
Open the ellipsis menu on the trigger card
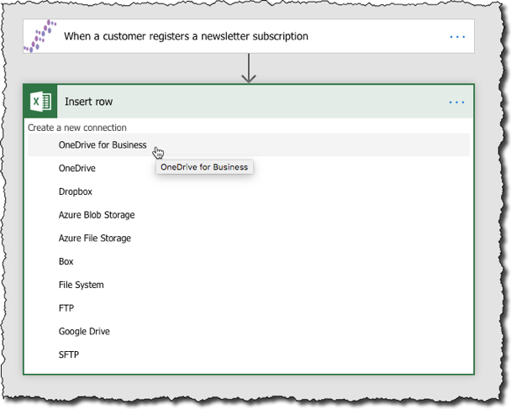click(457, 37)
